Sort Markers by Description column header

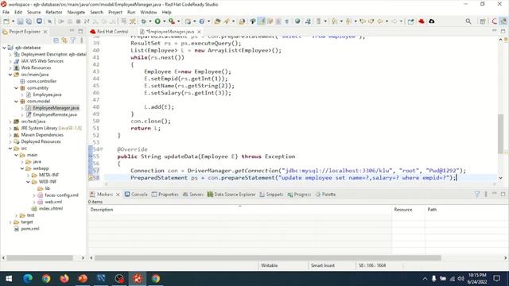pyautogui.click(x=240, y=210)
